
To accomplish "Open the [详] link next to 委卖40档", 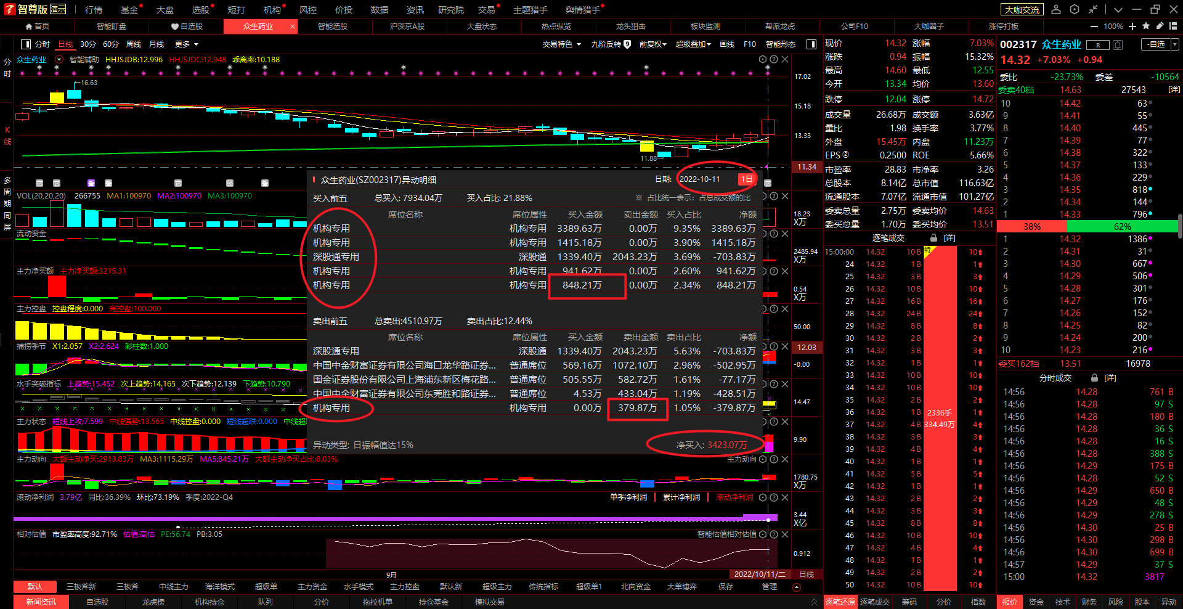I will click(1174, 90).
